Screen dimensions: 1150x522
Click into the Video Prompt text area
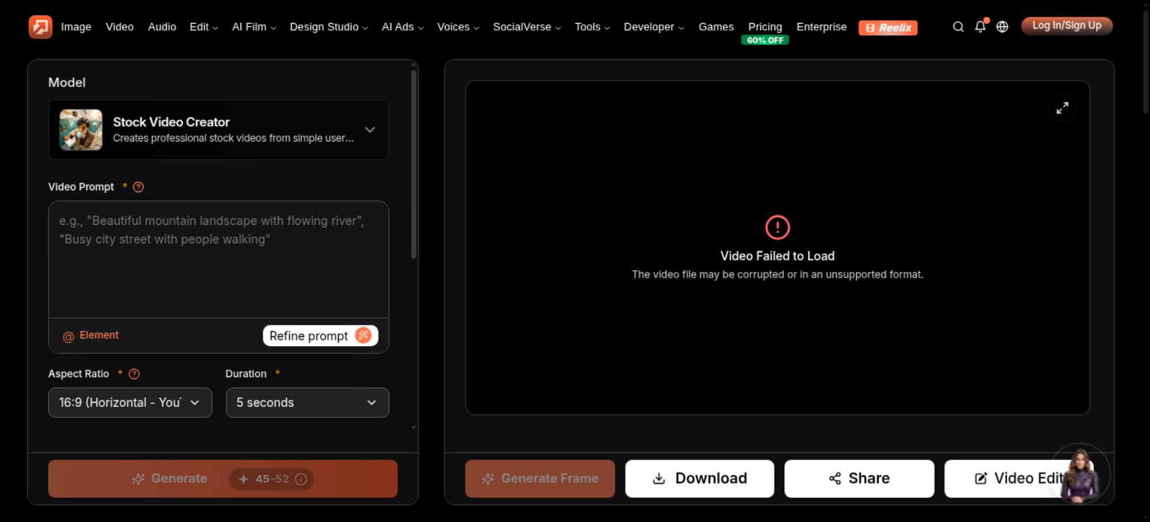pyautogui.click(x=218, y=259)
